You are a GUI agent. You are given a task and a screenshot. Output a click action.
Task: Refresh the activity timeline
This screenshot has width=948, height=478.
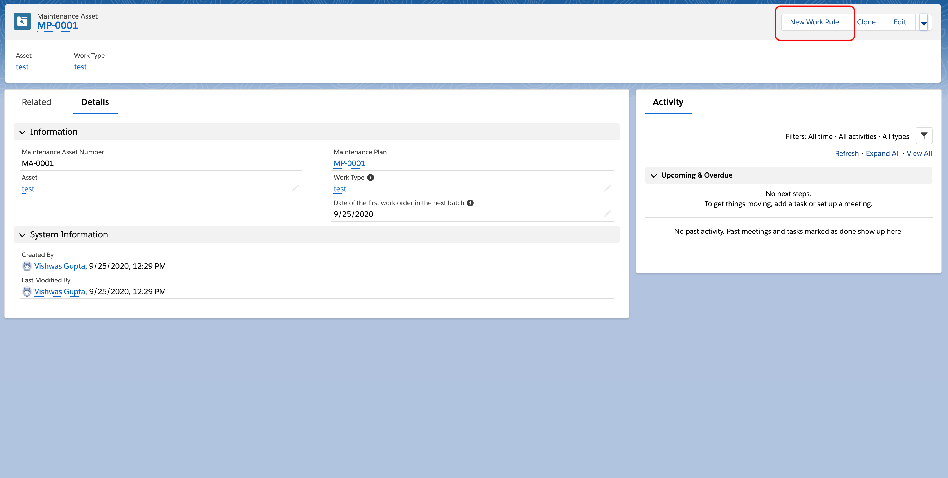pos(846,153)
